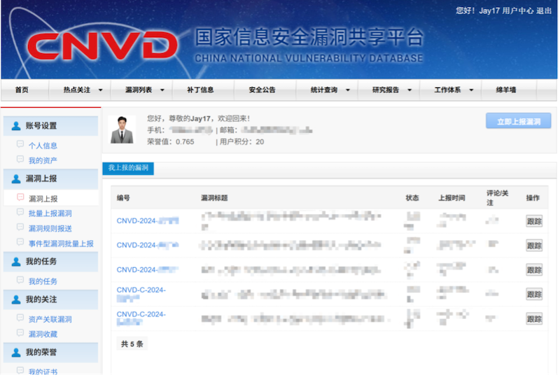560x377 pixels.
Task: Open 漏洞收藏 sidebar link
Action: [x=43, y=334]
